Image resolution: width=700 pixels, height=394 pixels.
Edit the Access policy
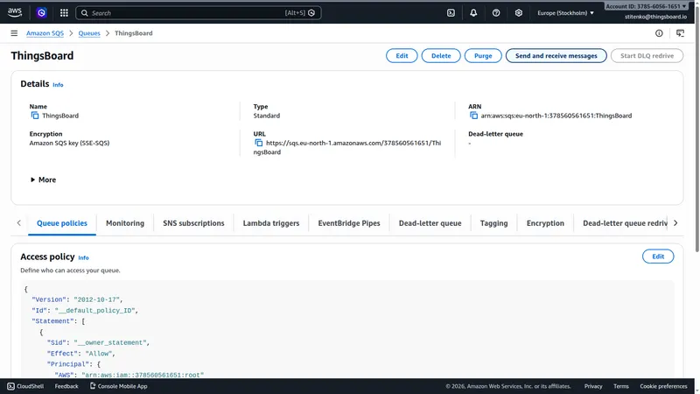(658, 257)
